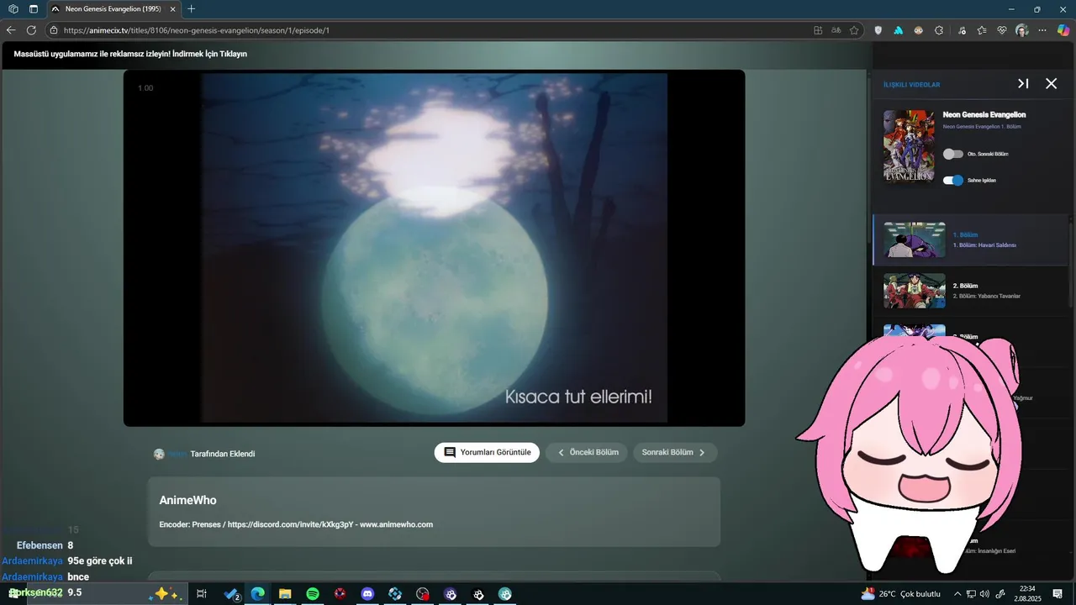
Task: Collapse the related videos panel arrow
Action: (1023, 84)
